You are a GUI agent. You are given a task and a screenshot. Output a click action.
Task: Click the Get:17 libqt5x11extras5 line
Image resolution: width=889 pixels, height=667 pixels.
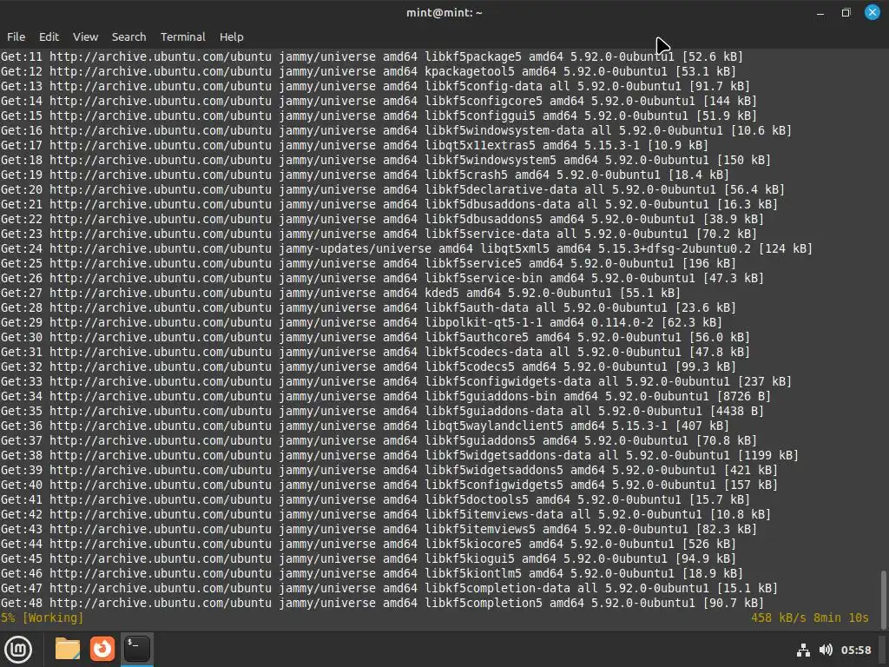(354, 145)
